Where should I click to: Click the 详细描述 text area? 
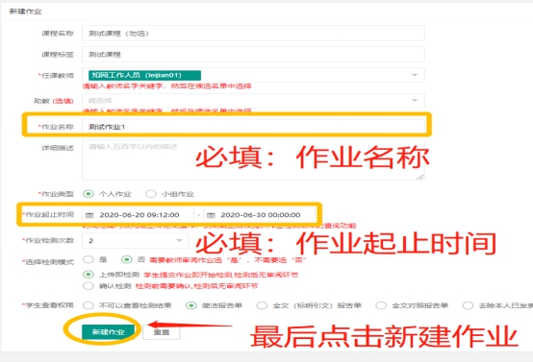[x=253, y=160]
